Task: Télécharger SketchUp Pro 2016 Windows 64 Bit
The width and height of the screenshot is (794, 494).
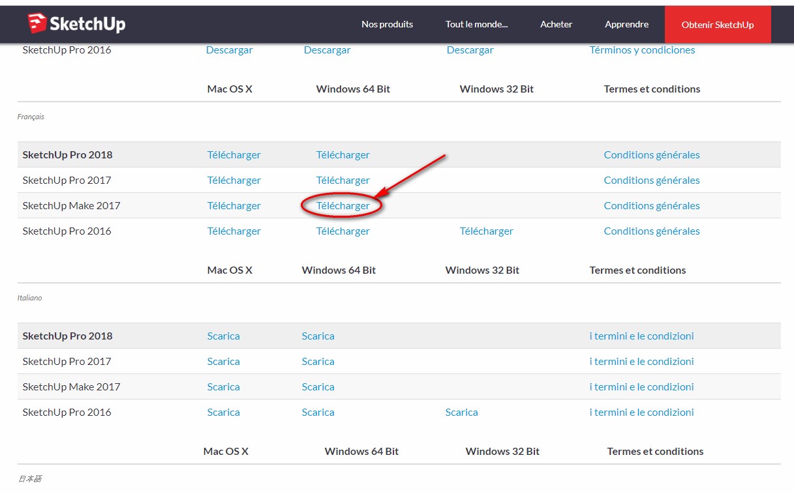Action: click(343, 231)
